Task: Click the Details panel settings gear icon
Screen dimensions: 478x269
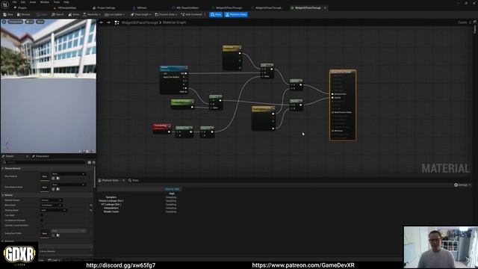Action: (94, 163)
